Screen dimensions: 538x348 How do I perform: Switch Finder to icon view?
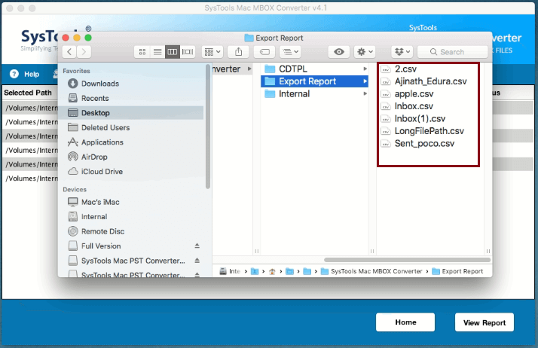coord(142,52)
